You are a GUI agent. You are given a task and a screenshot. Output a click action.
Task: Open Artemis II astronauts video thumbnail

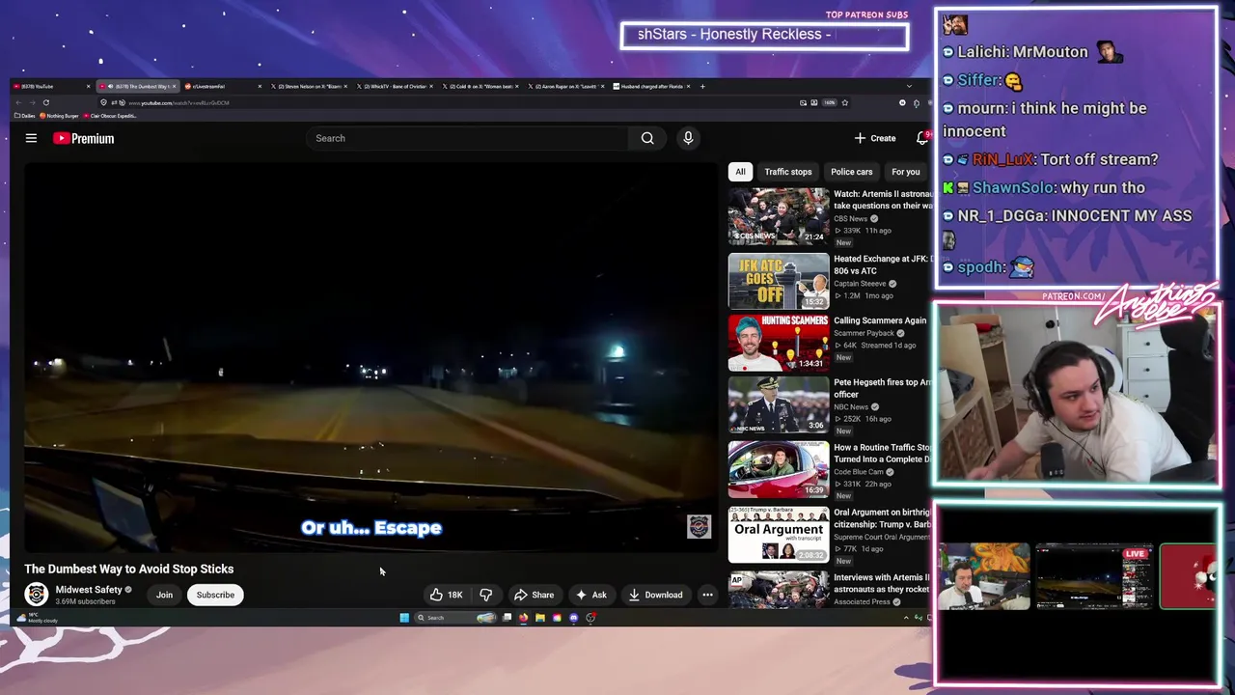[779, 215]
